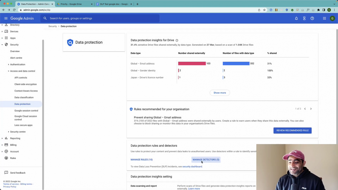This screenshot has width=338, height=190.
Task: Switch to DLP Test google doc tab
Action: point(114,4)
